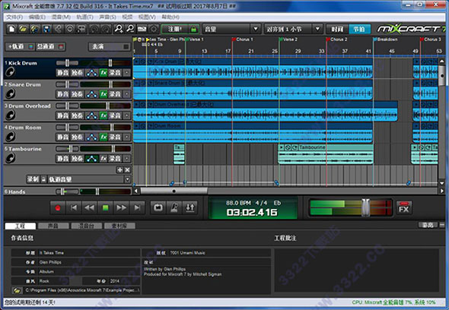Viewport: 449px width, 310px height.
Task: Zoom out with the magnifier minus icon
Action: [x=130, y=29]
